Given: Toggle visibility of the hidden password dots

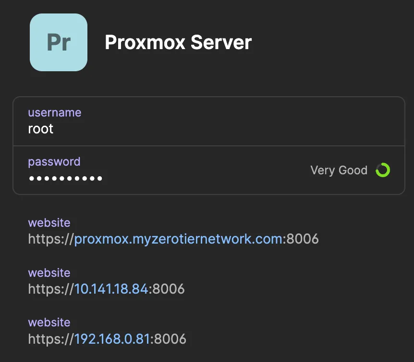Looking at the screenshot, I should (65, 178).
